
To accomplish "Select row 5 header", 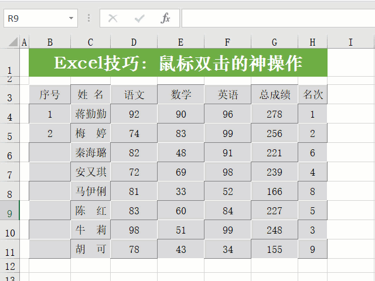I will (9, 133).
